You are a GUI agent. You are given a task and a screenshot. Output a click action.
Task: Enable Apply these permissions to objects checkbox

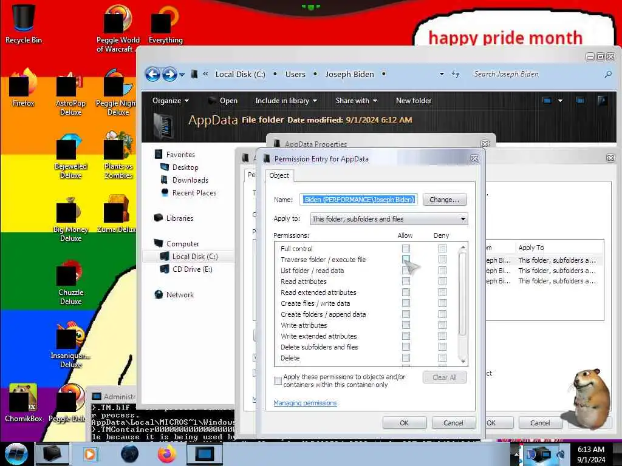pyautogui.click(x=278, y=381)
